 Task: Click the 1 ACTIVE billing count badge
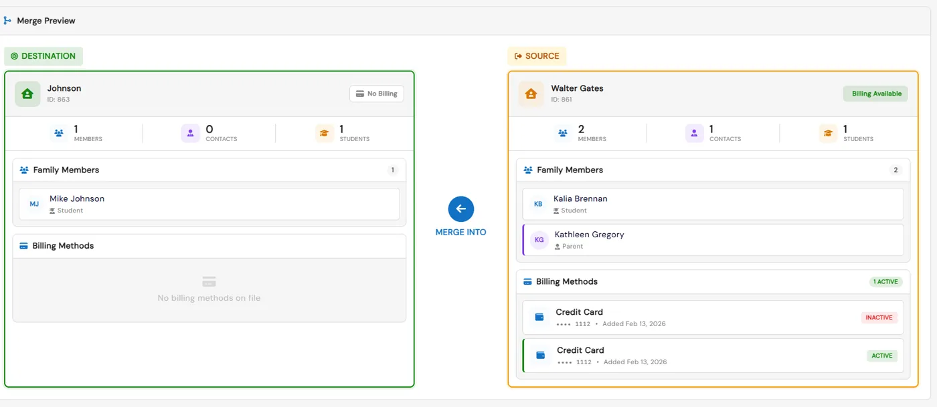tap(886, 282)
